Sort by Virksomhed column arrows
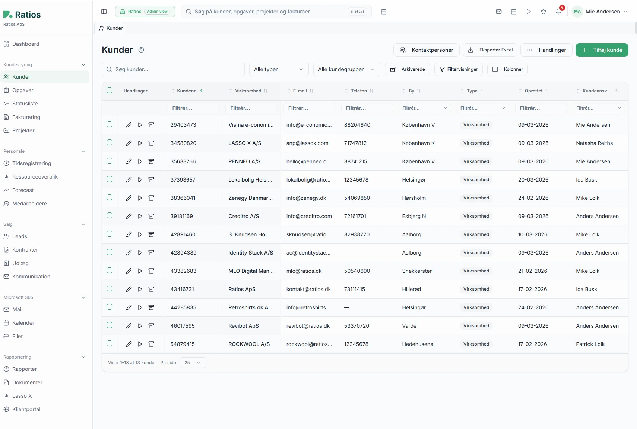Viewport: 637px width, 429px height. (x=266, y=91)
